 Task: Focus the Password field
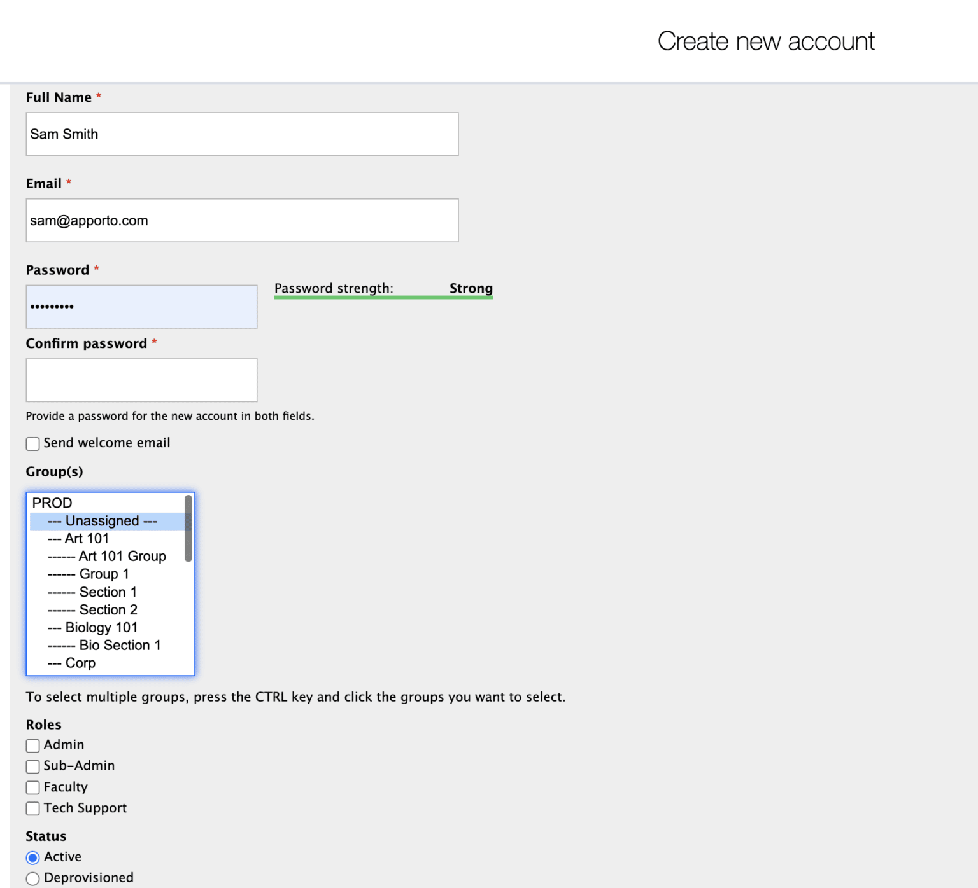pos(141,307)
